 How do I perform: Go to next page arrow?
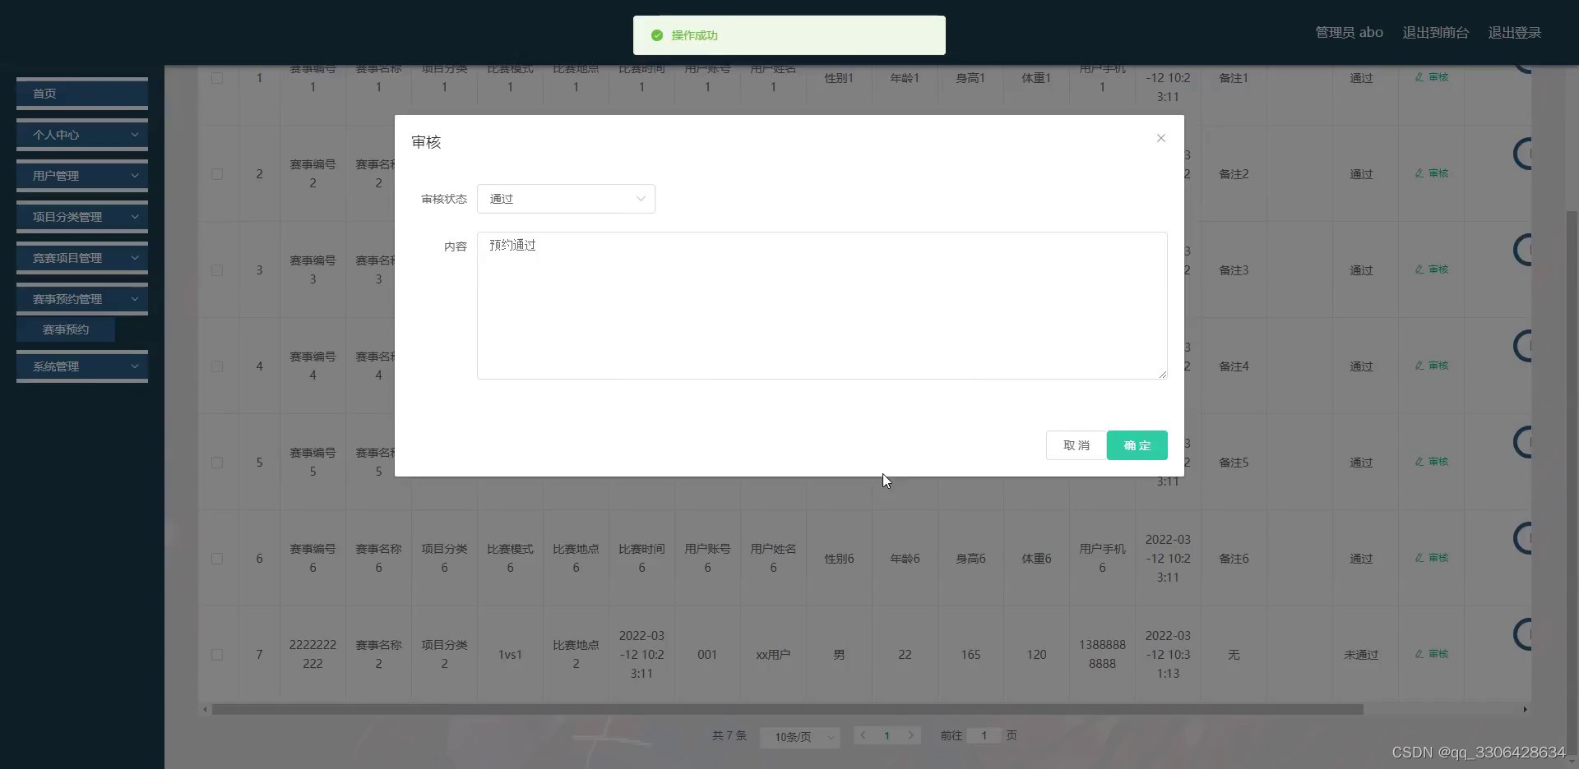pyautogui.click(x=910, y=735)
